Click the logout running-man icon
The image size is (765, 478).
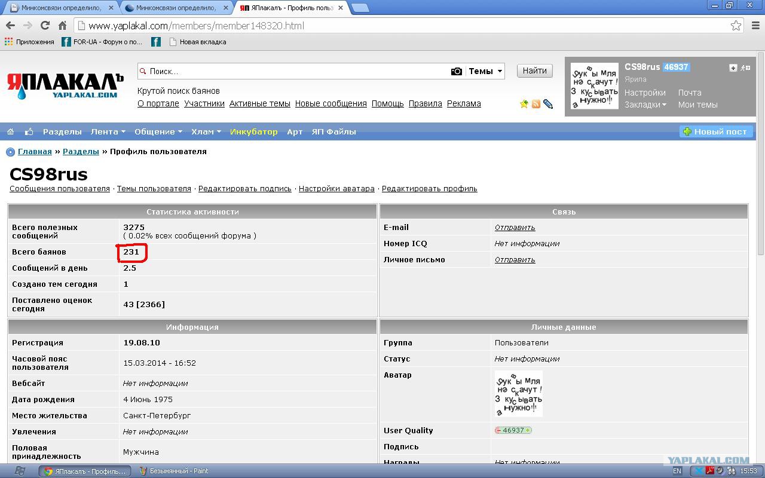pyautogui.click(x=745, y=68)
